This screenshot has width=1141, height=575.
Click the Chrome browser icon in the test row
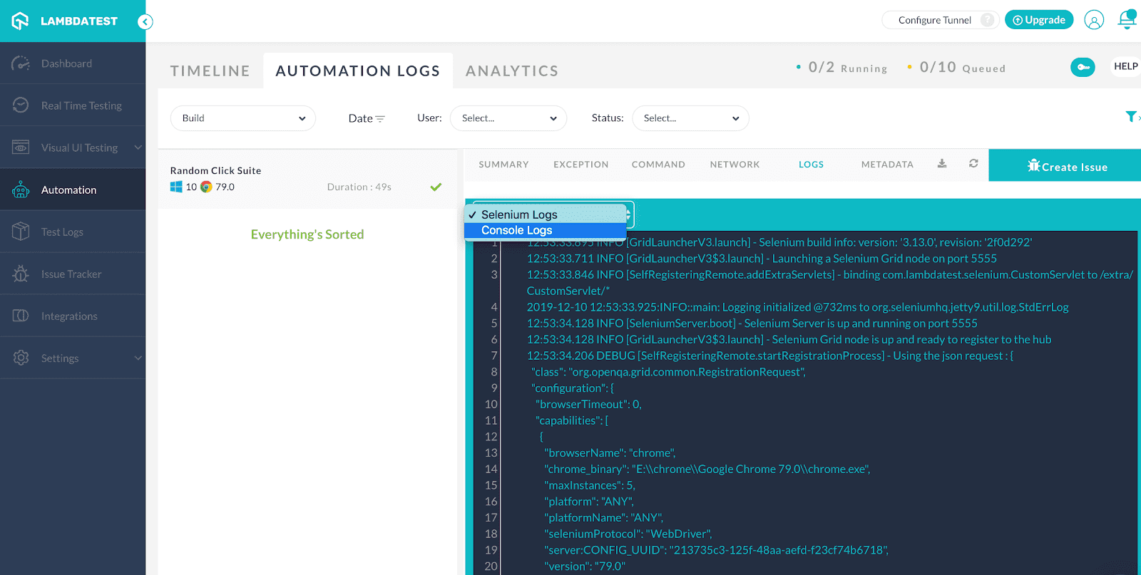click(x=206, y=187)
